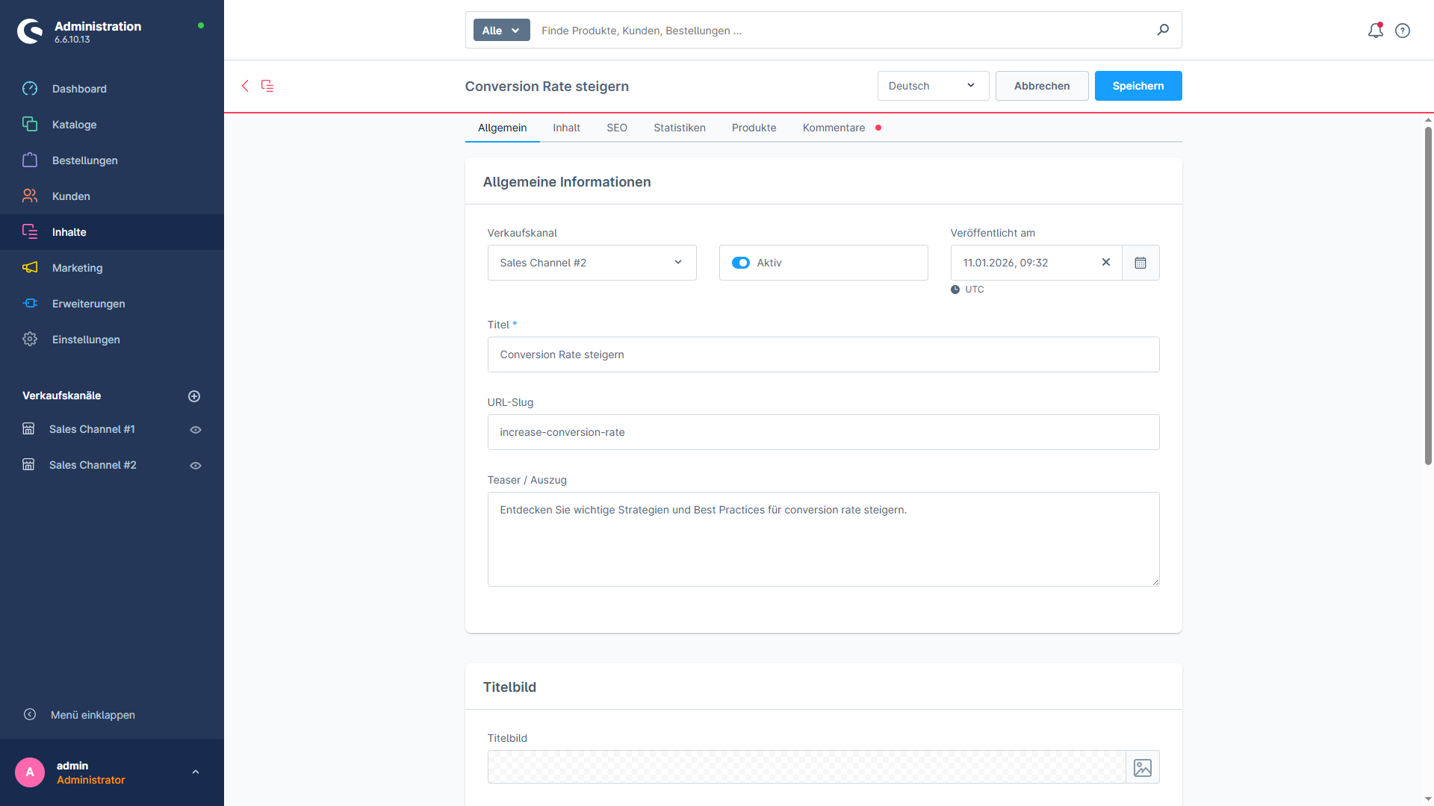The height and width of the screenshot is (806, 1434).
Task: Switch to Statistiken tab
Action: pos(680,128)
